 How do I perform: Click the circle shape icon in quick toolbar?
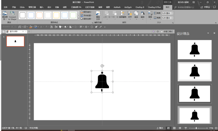click(x=92, y=27)
